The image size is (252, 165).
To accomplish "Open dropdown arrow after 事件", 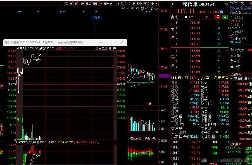I will pos(102,4).
